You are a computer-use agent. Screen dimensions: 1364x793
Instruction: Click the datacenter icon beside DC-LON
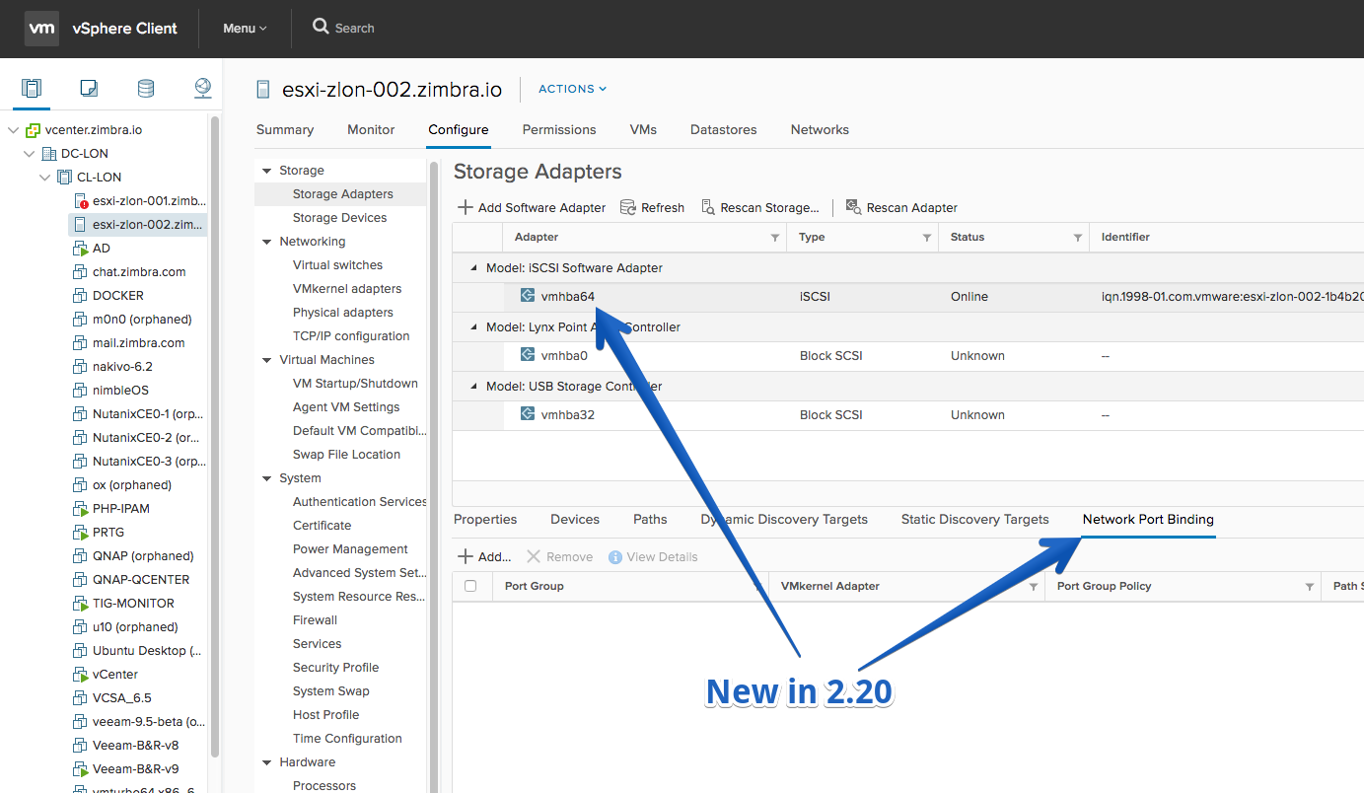click(x=49, y=154)
